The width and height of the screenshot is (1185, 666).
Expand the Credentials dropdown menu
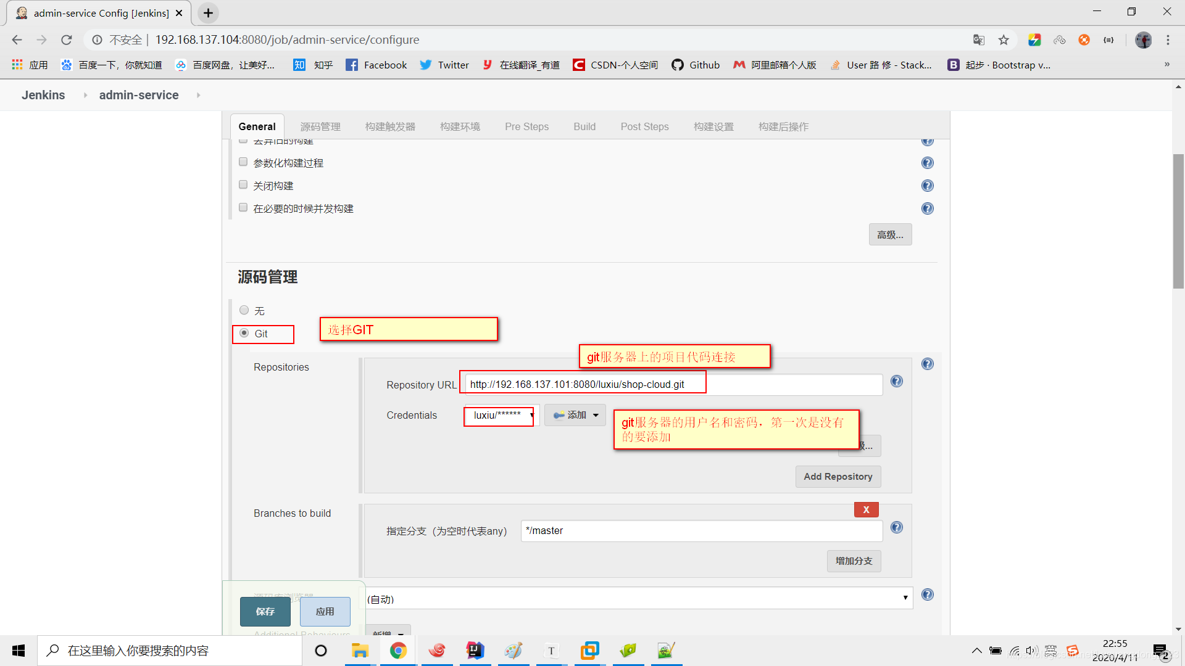coord(499,415)
